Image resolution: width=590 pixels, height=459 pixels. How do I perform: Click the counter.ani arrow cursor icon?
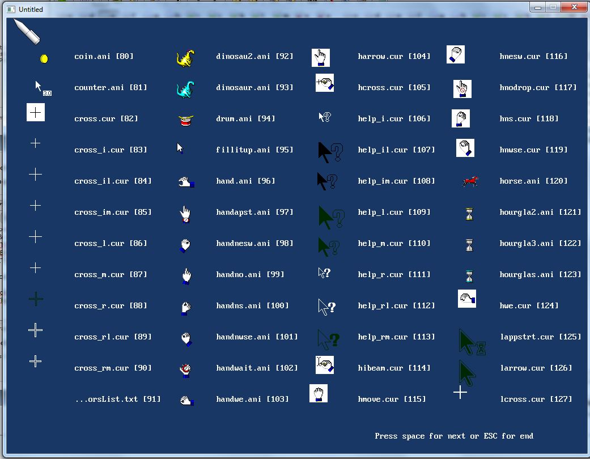(x=43, y=88)
